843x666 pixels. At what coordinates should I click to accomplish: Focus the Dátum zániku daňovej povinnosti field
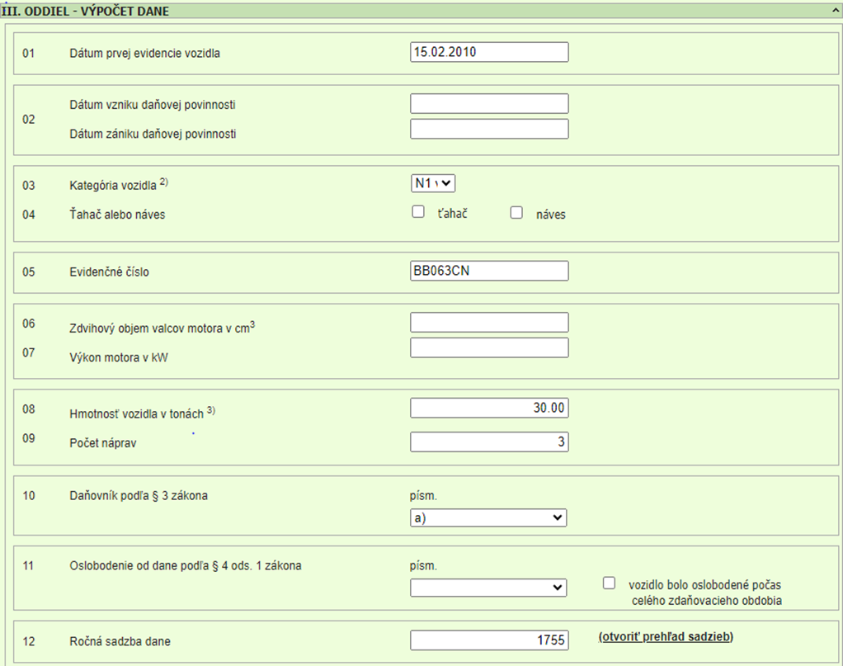[x=489, y=129]
